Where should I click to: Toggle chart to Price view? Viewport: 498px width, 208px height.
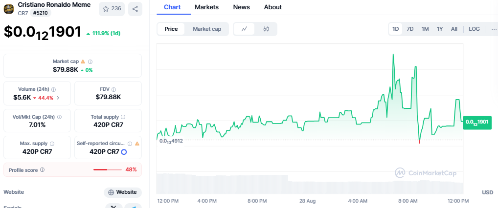171,29
